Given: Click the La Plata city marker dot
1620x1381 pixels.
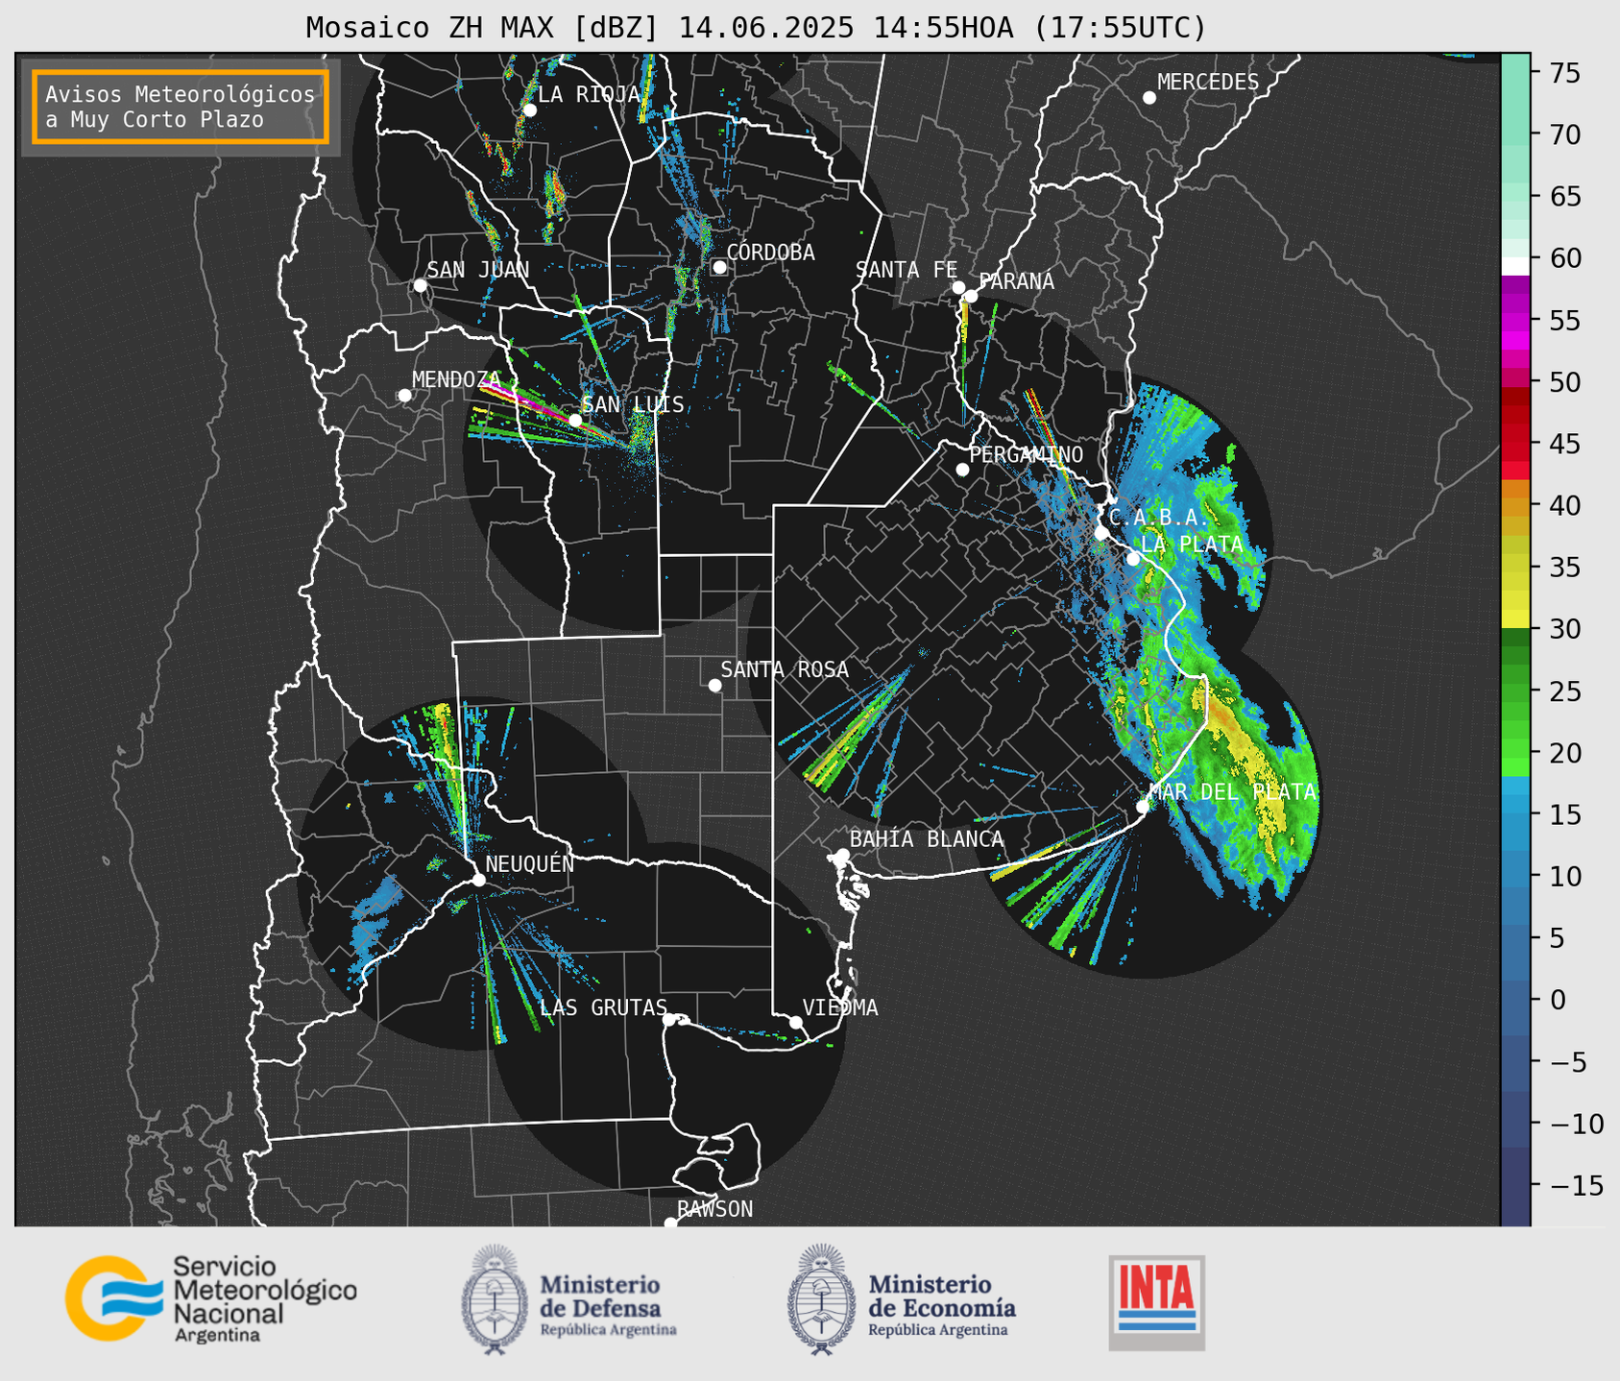Looking at the screenshot, I should pos(1133,559).
